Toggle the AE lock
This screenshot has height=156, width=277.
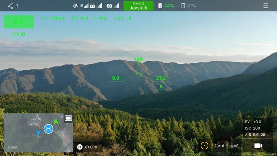(235, 146)
